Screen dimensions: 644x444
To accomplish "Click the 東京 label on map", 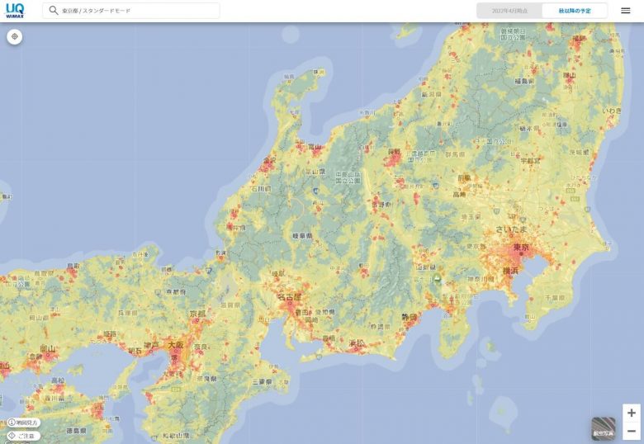I will click(521, 248).
